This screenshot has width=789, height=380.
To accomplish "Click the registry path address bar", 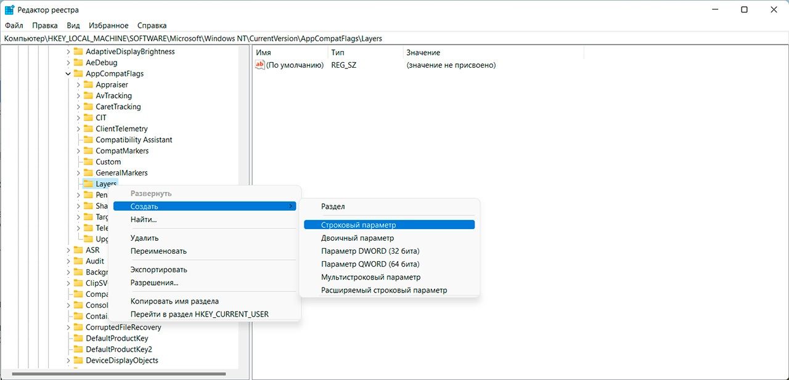I will [394, 38].
